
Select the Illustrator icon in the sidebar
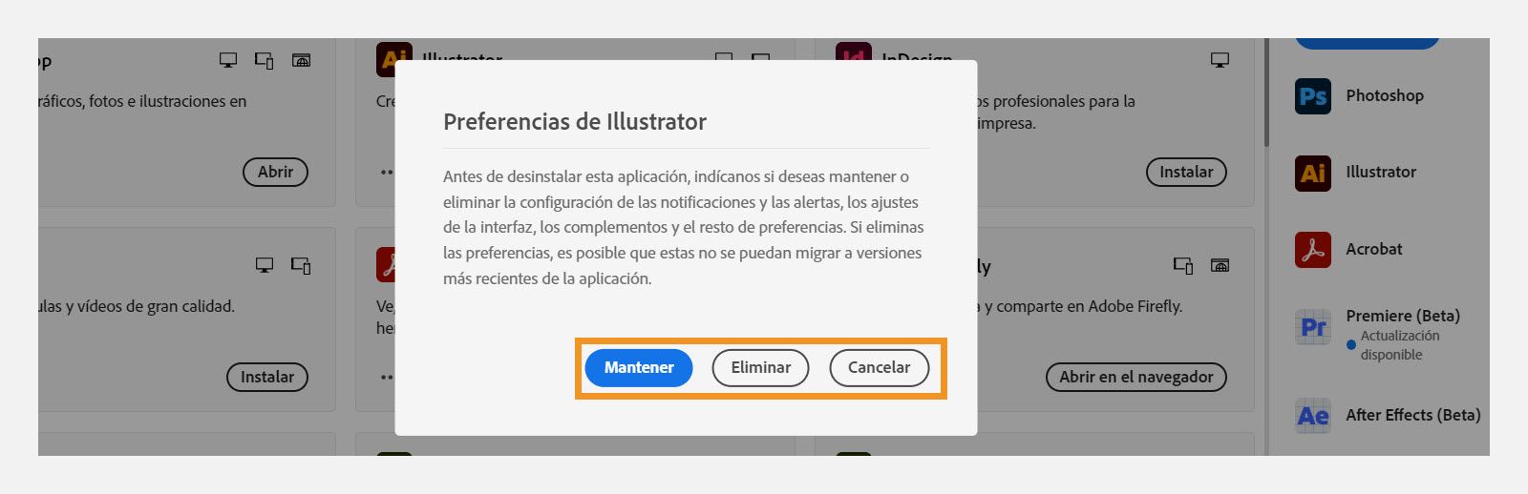point(1313,173)
